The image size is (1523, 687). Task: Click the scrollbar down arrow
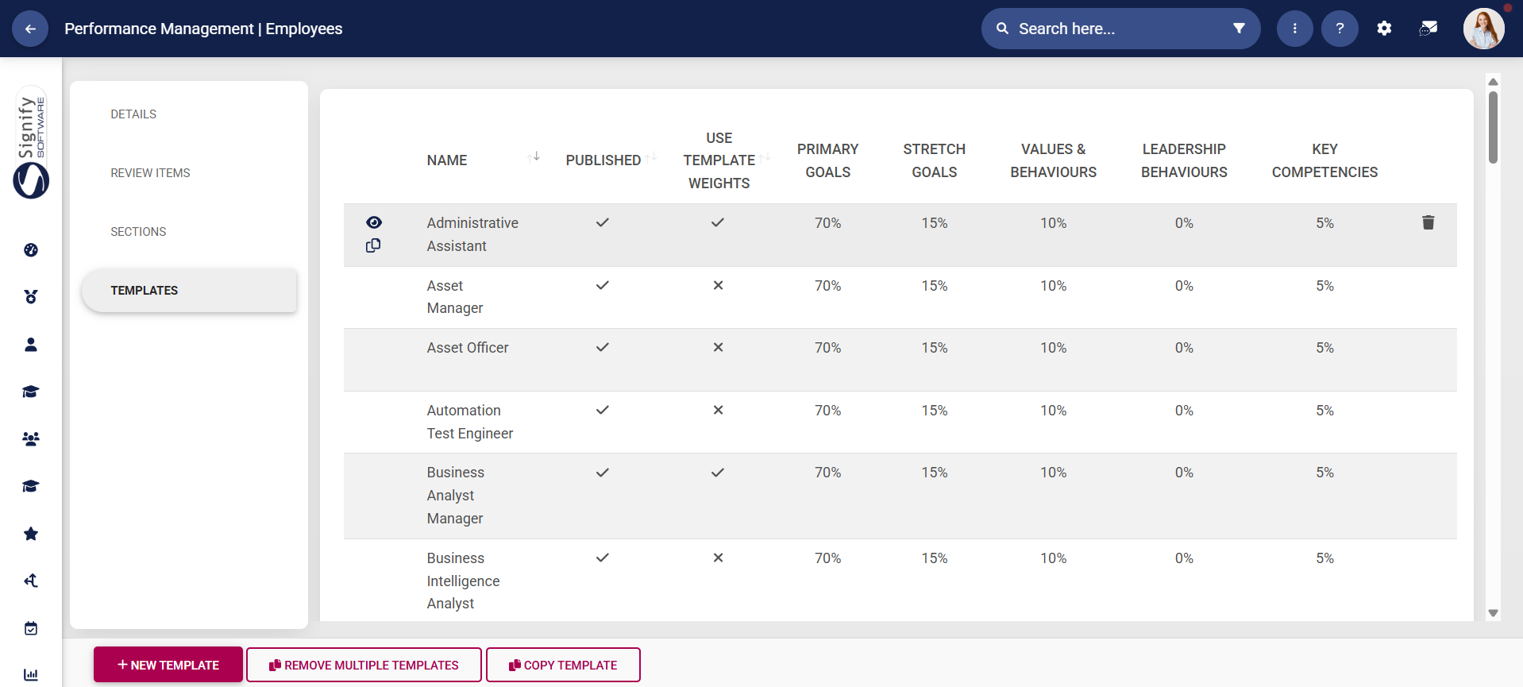click(x=1493, y=613)
